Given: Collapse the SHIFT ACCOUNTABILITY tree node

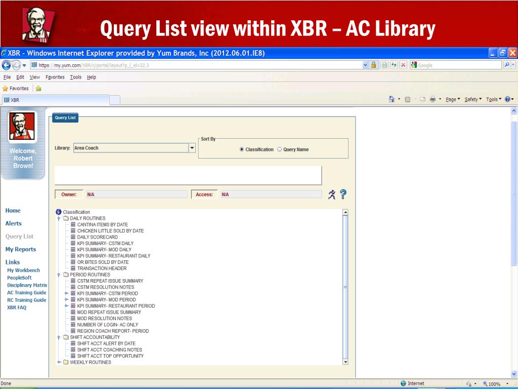Looking at the screenshot, I should (59, 337).
